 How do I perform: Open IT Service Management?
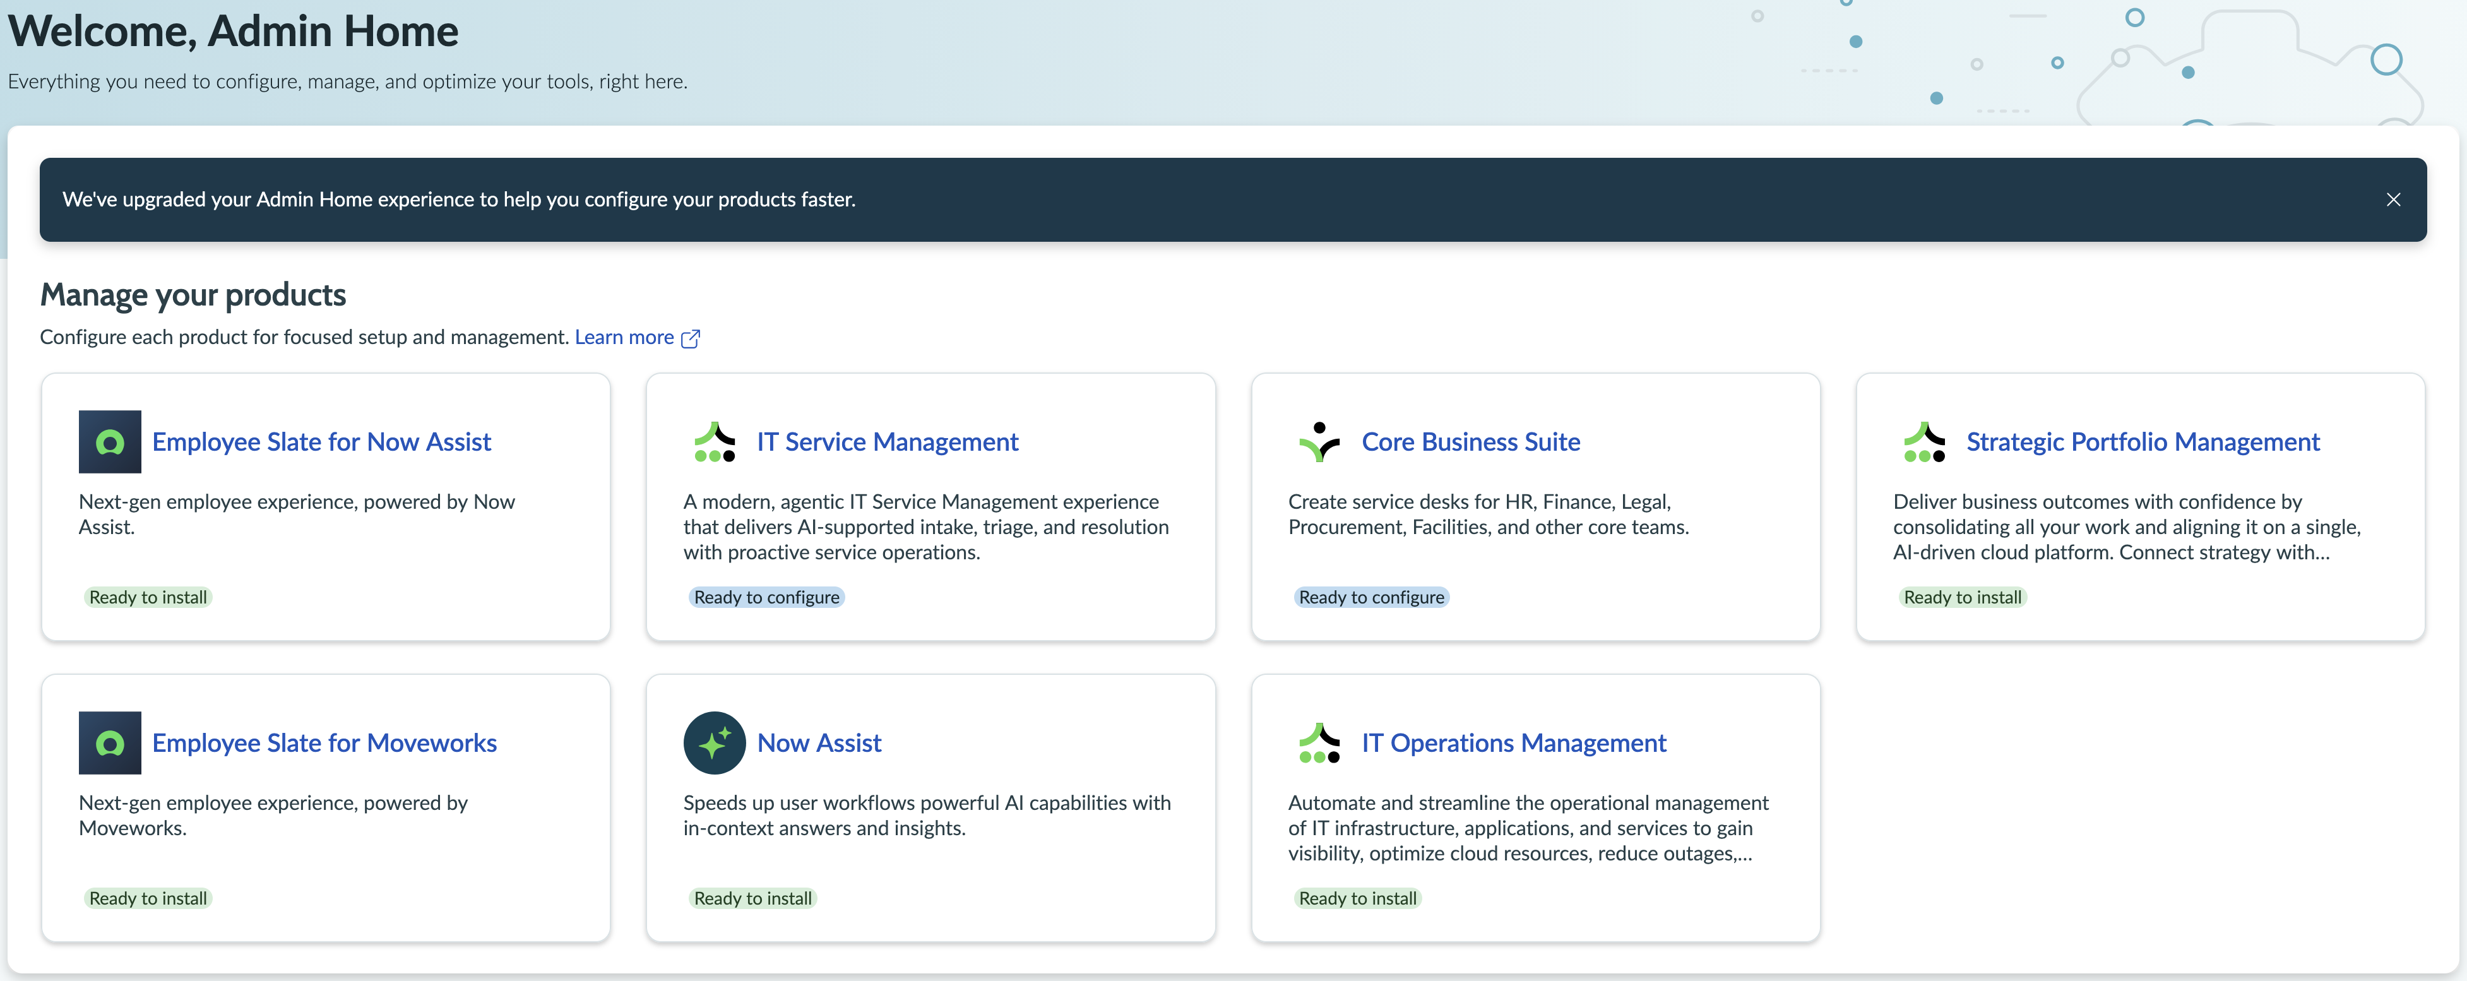point(888,442)
